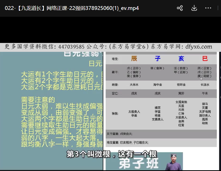Click the subtitle text 第3个叫微根
The height and width of the screenshot is (171, 221).
111,154
